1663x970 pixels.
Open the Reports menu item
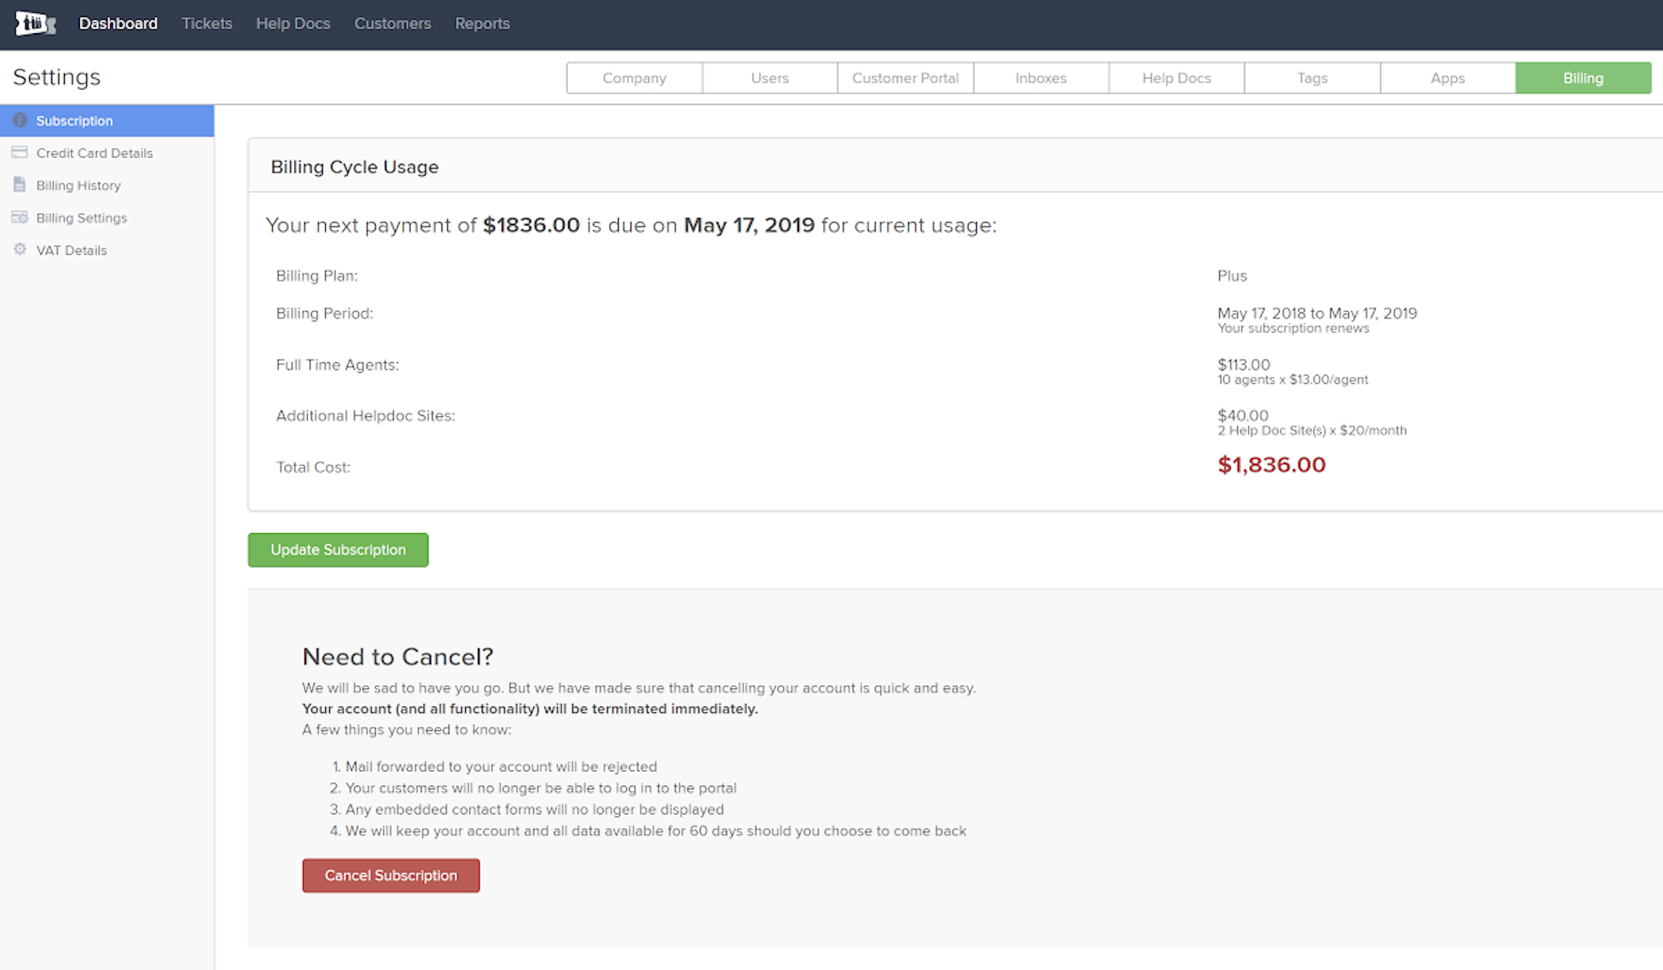click(x=482, y=24)
